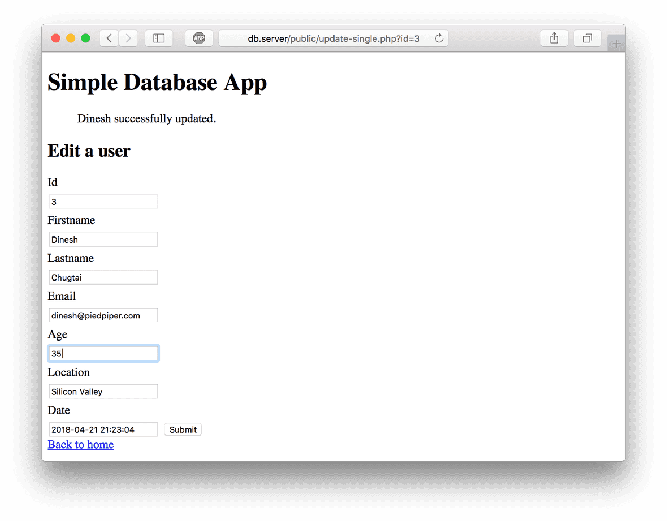Click the Id input field

103,201
